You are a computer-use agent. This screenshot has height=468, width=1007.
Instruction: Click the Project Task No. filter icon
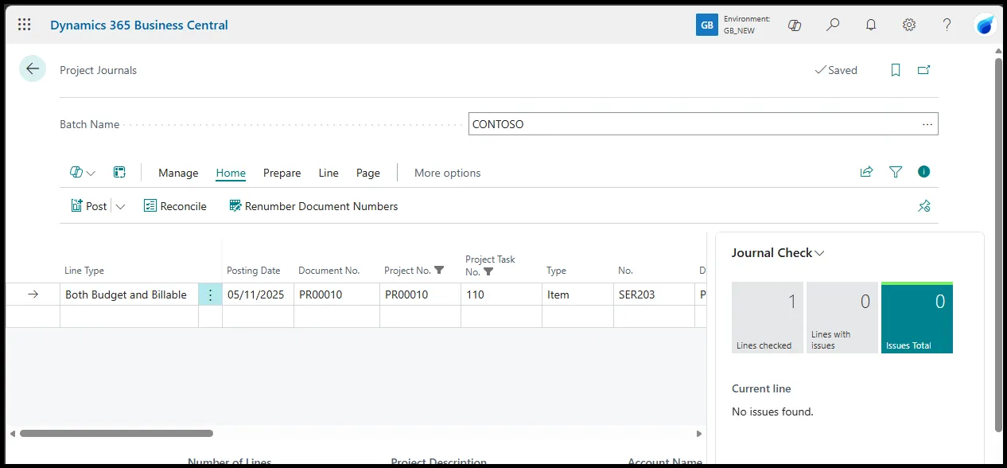click(x=488, y=271)
